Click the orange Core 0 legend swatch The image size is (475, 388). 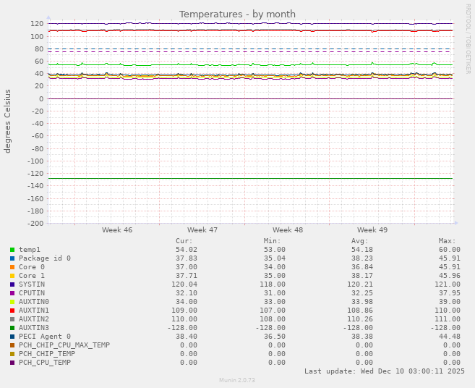click(x=12, y=267)
